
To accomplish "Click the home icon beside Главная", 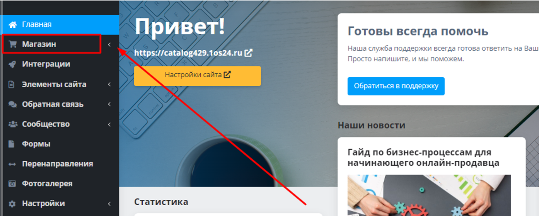I will (x=13, y=25).
